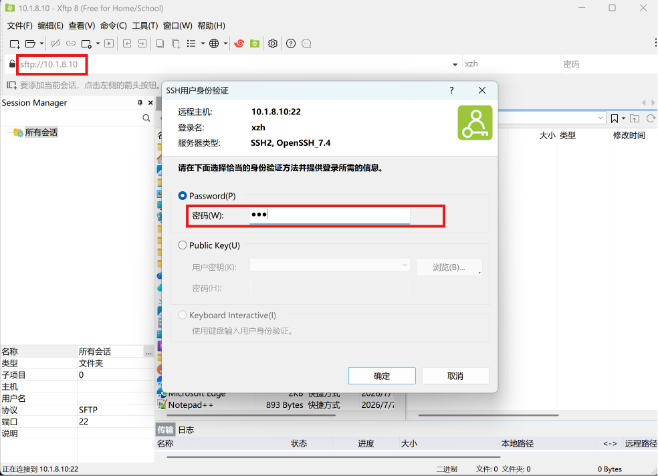Click the Paste toolbar icon

point(176,43)
